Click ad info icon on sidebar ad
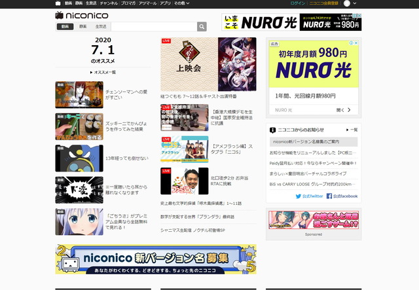This screenshot has width=419, height=290. point(352,43)
